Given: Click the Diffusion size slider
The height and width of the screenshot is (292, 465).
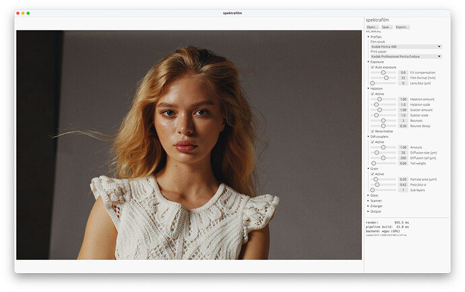Looking at the screenshot, I should click(x=383, y=153).
